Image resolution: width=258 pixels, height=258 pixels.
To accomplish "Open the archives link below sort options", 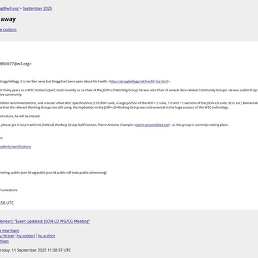I will (5, 241).
